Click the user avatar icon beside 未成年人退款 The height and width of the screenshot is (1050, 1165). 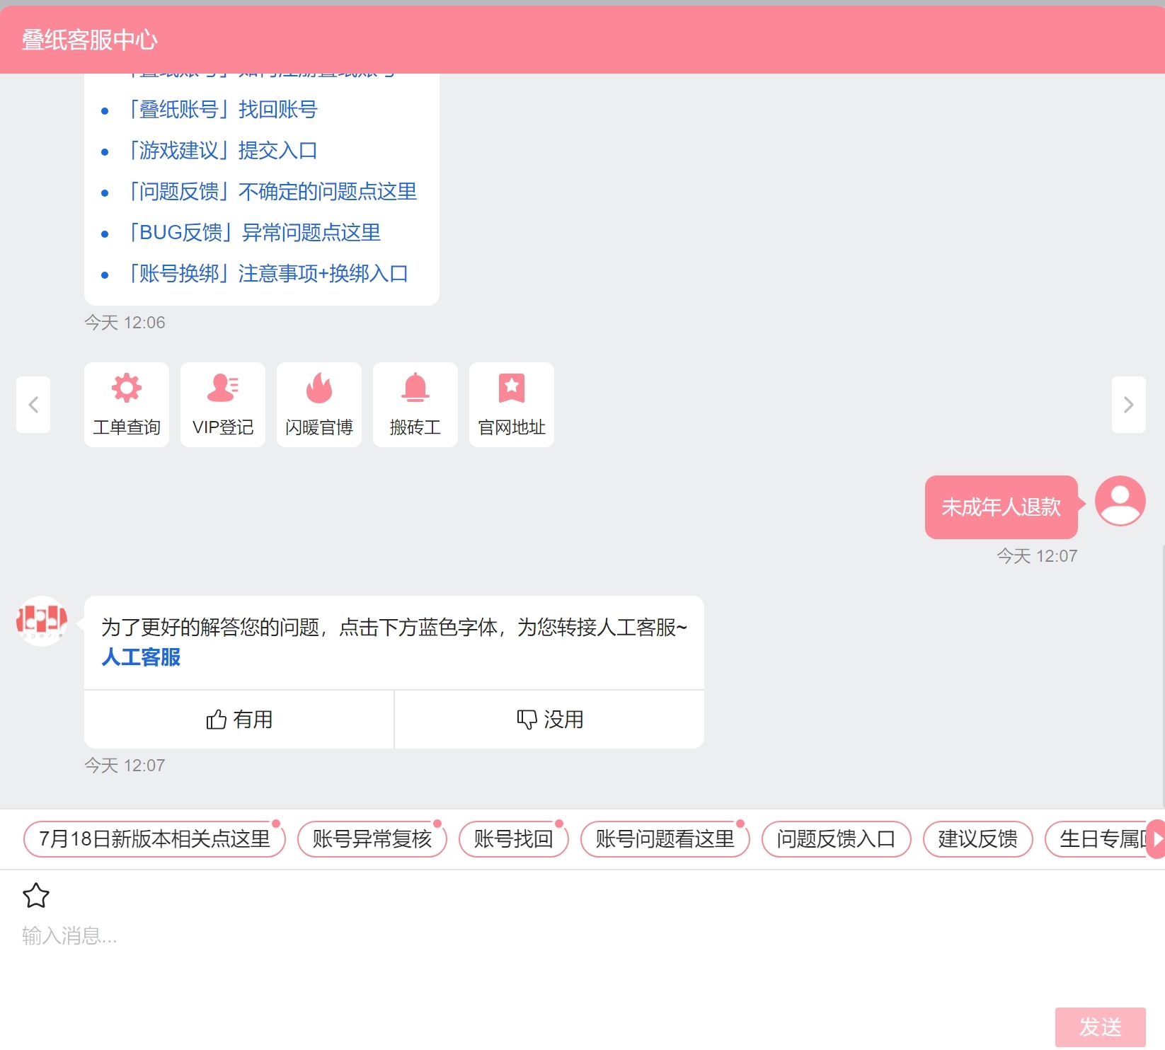point(1120,501)
